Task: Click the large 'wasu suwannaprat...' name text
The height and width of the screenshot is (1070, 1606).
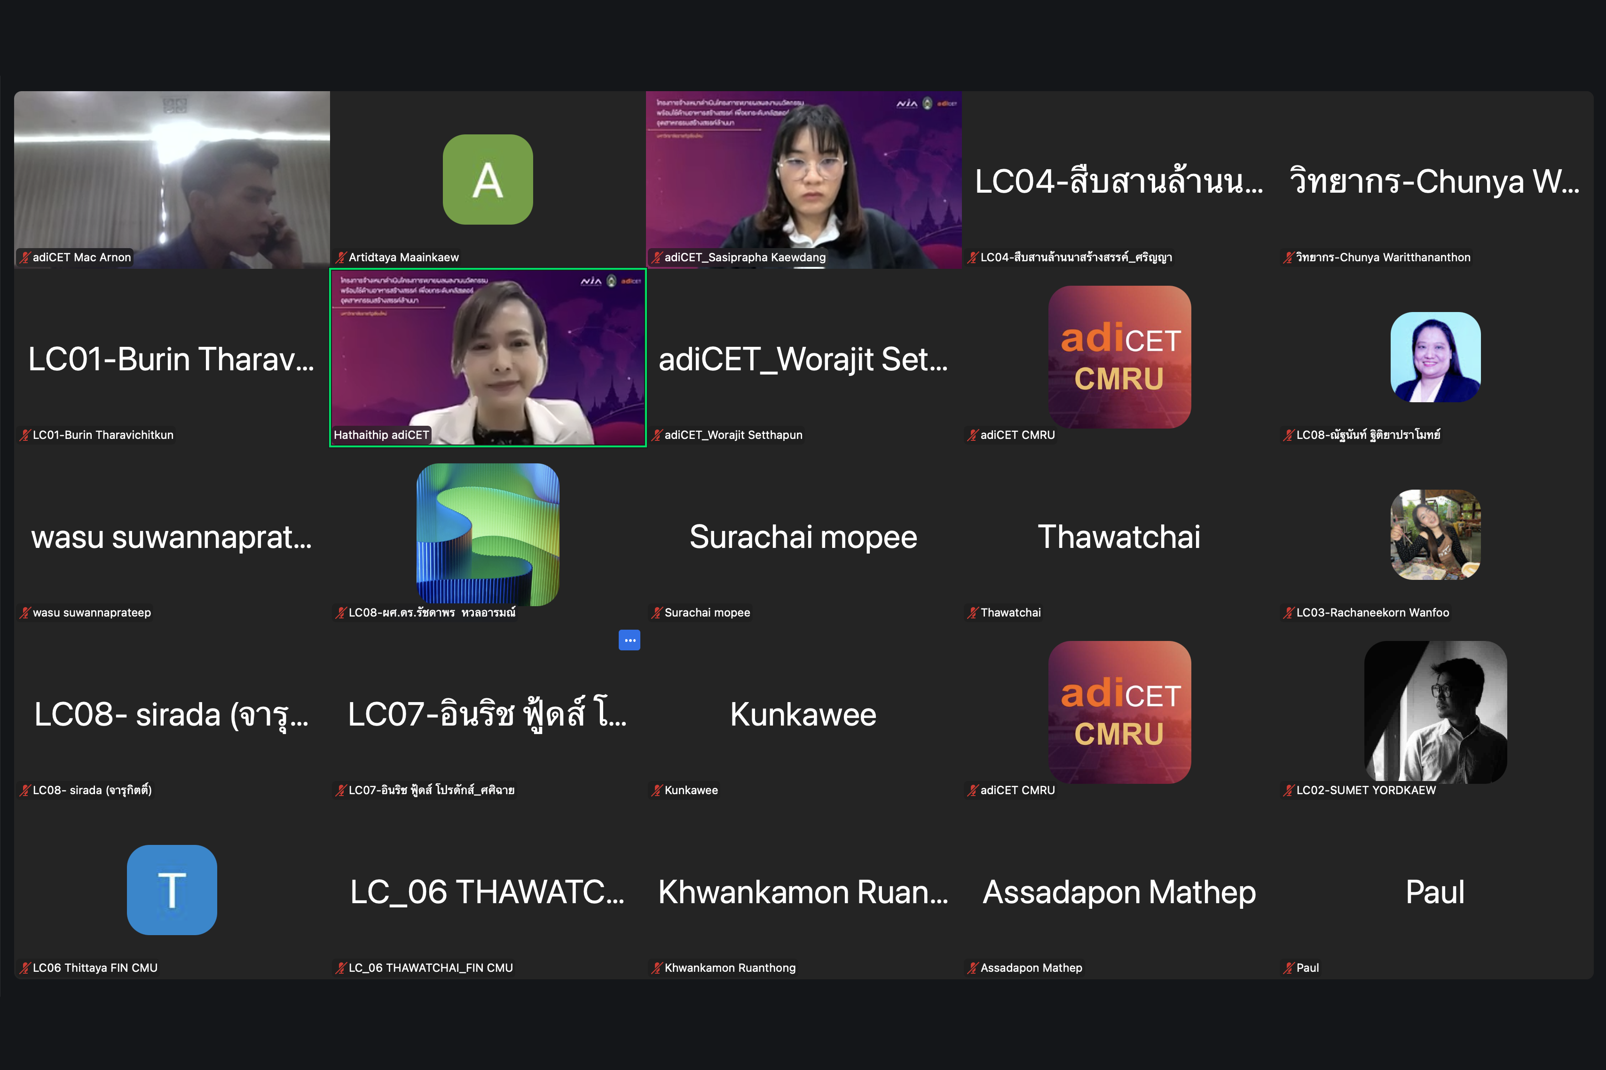Action: (x=171, y=538)
